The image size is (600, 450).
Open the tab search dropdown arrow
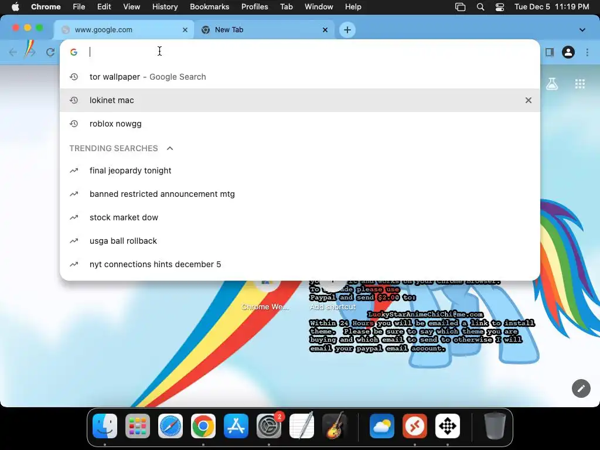click(582, 30)
